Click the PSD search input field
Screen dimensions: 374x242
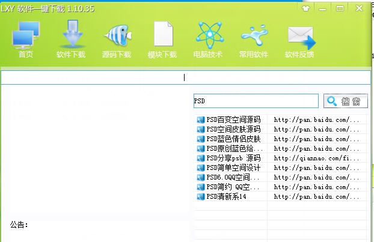256,101
